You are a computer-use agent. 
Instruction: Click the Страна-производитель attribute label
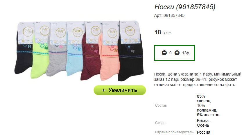click(174, 132)
